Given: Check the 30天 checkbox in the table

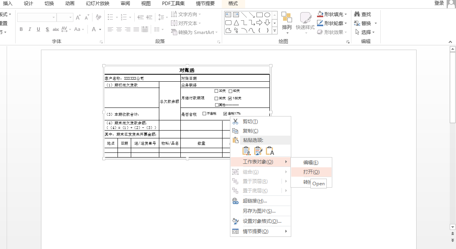Looking at the screenshot, I should click(216, 91).
